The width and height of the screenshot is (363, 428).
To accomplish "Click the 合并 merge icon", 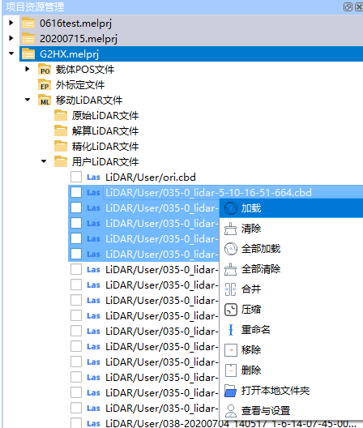I will pos(231,289).
